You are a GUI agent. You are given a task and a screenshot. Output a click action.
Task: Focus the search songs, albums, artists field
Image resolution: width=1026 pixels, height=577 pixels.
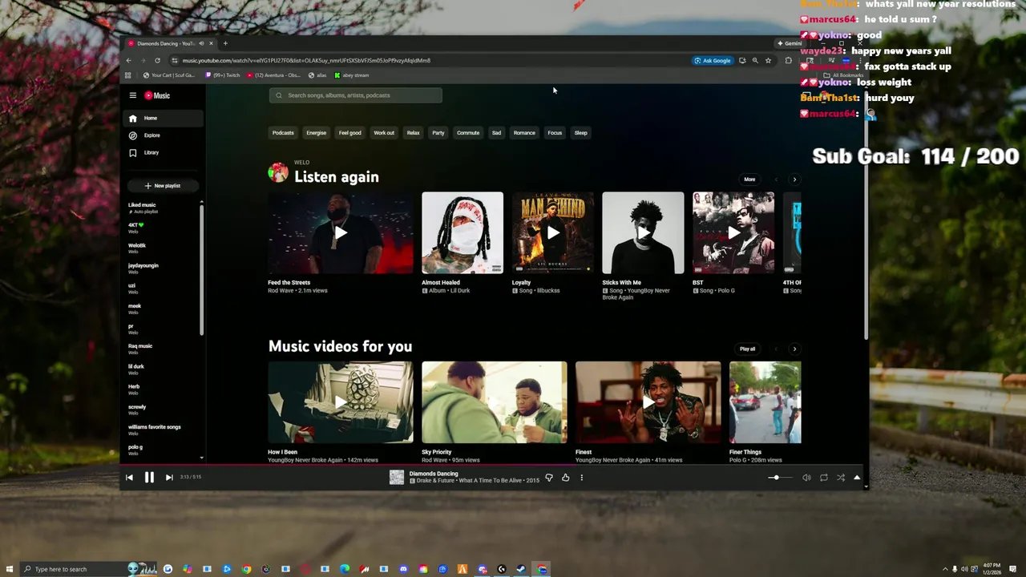[x=355, y=95]
